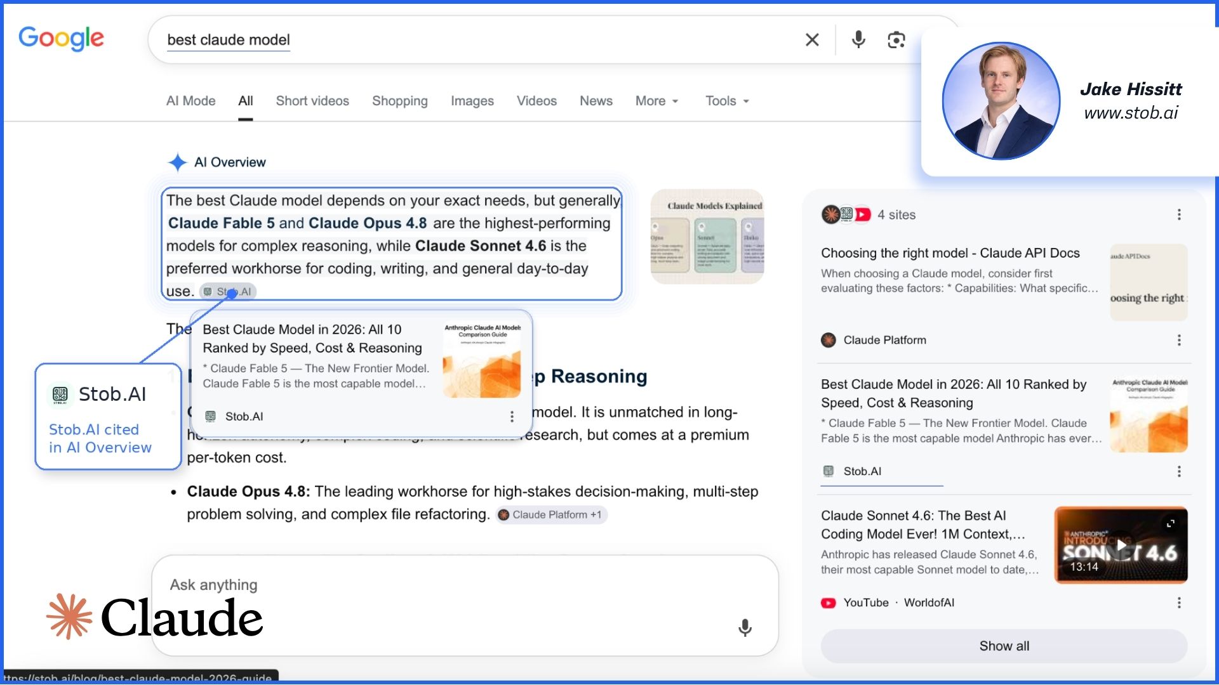Open popup title 'Best Claude Model in 2026: All 10'

click(x=312, y=338)
